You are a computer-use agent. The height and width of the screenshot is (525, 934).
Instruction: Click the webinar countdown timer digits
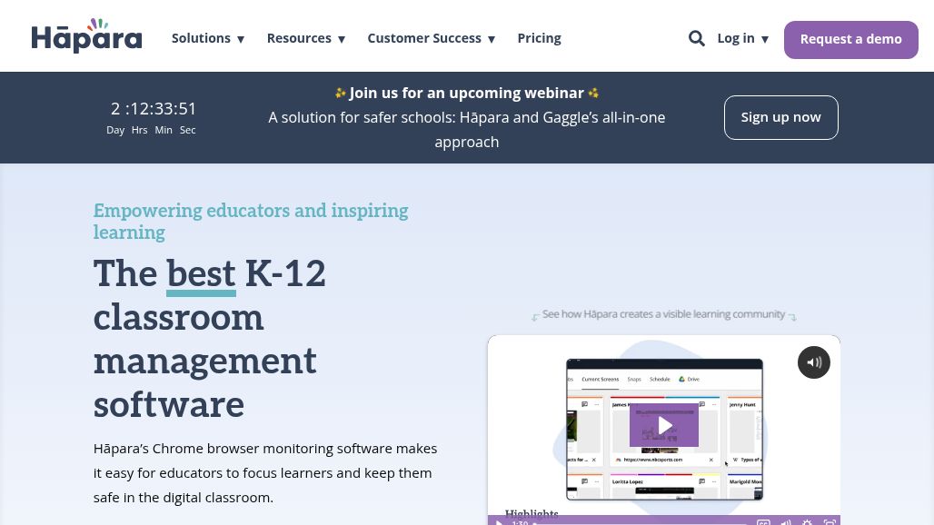point(153,109)
